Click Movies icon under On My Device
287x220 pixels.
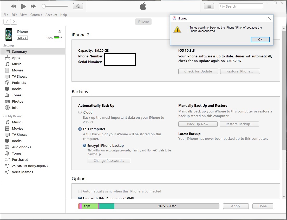(7, 128)
